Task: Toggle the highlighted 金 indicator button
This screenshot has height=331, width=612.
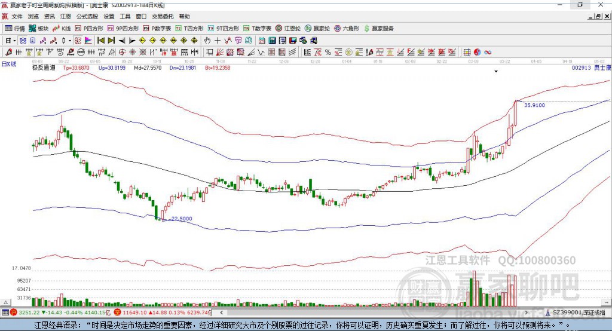Action: [x=29, y=52]
